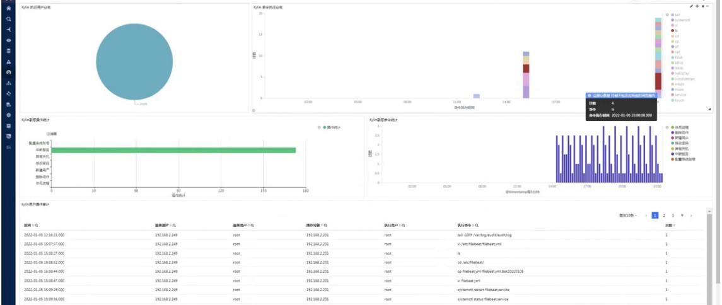The height and width of the screenshot is (305, 722).
Task: Sort by the 操作对象 column header
Action: (x=313, y=226)
